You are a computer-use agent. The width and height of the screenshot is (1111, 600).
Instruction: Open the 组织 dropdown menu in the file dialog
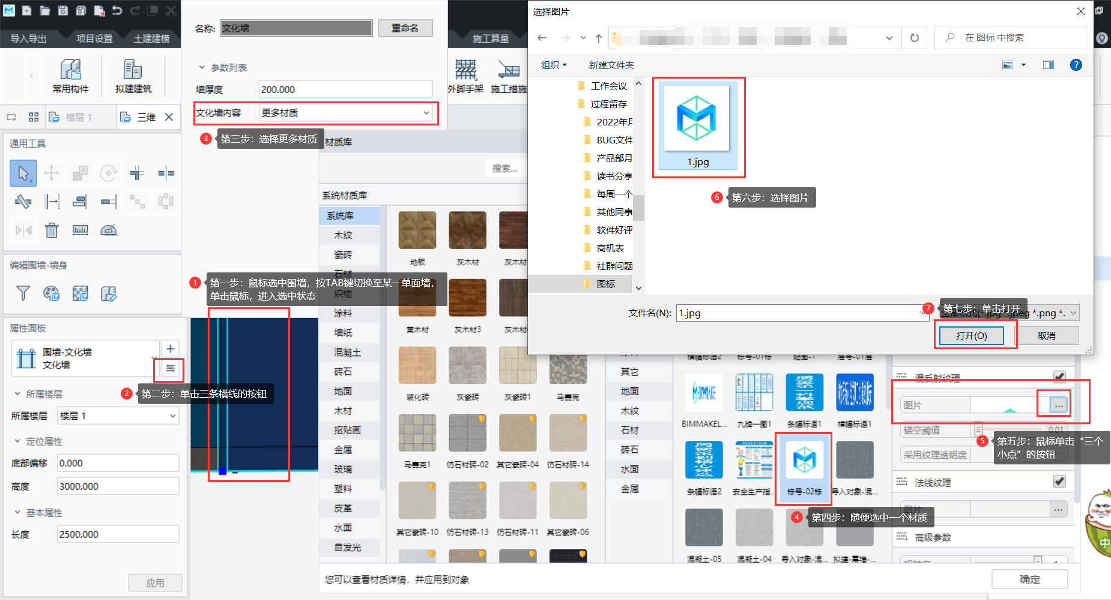554,65
